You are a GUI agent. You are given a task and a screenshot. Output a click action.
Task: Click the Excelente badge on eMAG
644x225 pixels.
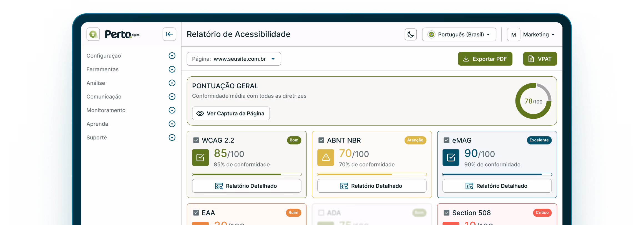coord(539,140)
